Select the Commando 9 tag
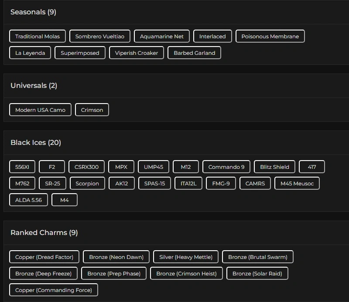The image size is (349, 302). click(x=226, y=167)
